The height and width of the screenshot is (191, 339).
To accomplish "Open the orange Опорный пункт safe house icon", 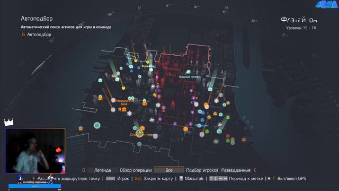I will point(140,133).
